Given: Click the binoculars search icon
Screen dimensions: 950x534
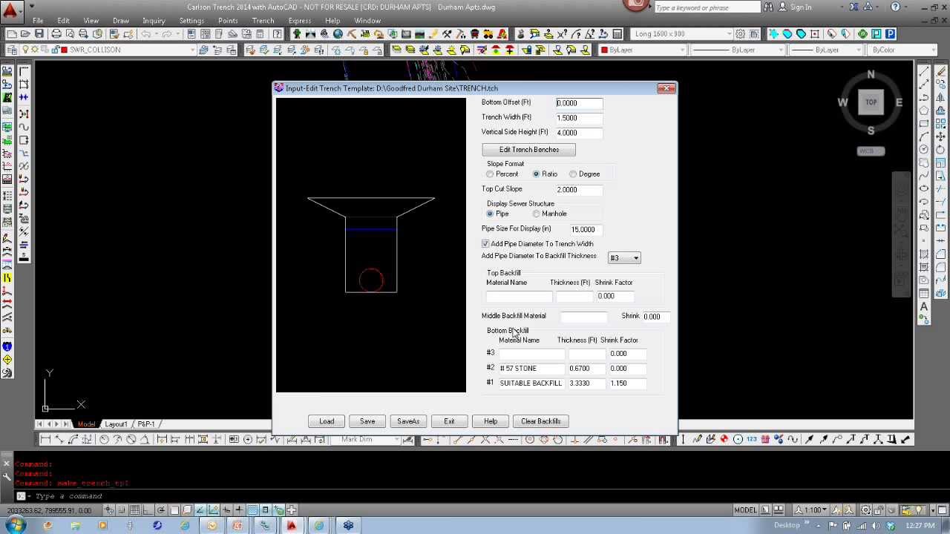Looking at the screenshot, I should (769, 7).
